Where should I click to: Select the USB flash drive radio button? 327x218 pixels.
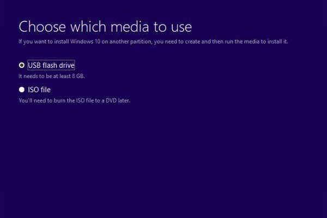click(x=22, y=65)
